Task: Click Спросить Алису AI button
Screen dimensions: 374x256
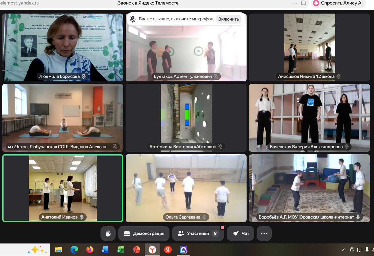Action: pyautogui.click(x=338, y=3)
